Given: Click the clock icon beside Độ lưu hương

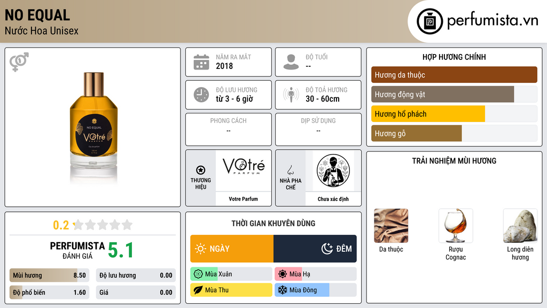Looking at the screenshot, I should 201,95.
